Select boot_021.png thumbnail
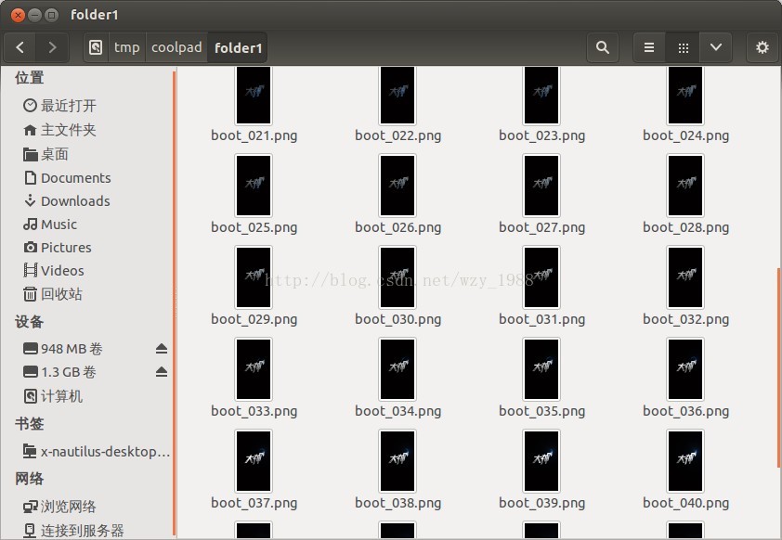782x540 pixels. (x=254, y=96)
